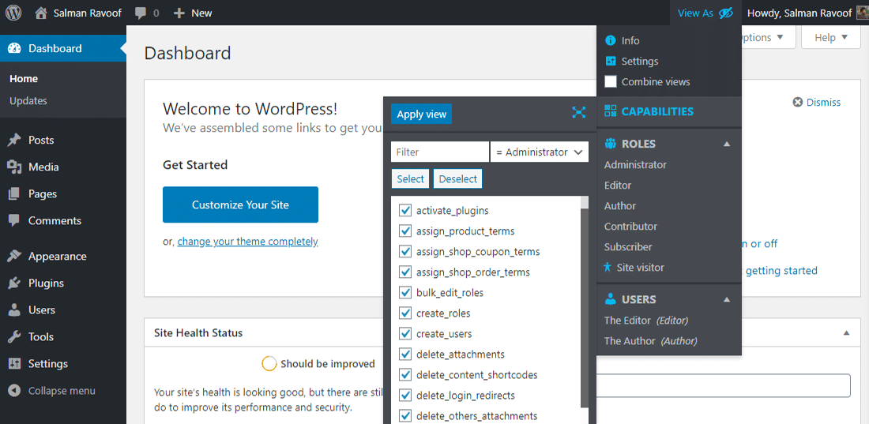This screenshot has height=424, width=869.
Task: Collapse the Roles section
Action: click(x=727, y=144)
